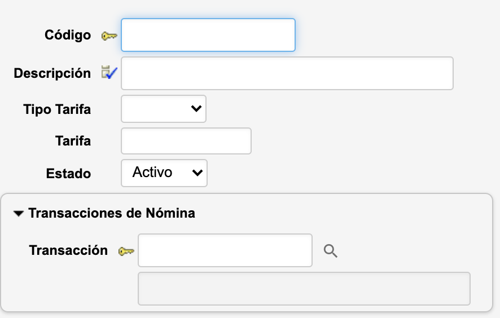500x318 pixels.
Task: Click the greyed-out field below Transacción
Action: pos(304,289)
